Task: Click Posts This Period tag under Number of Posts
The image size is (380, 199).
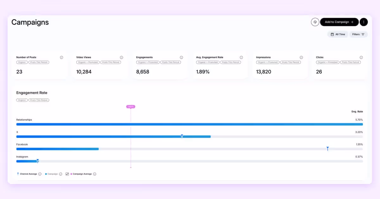Action: click(39, 62)
